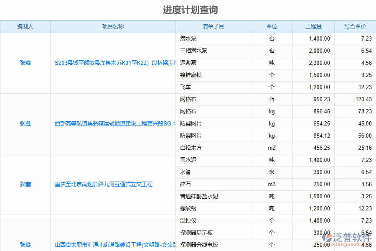Click the 项目名称 column header
Viewport: 376px width, 251px height.
(x=113, y=26)
